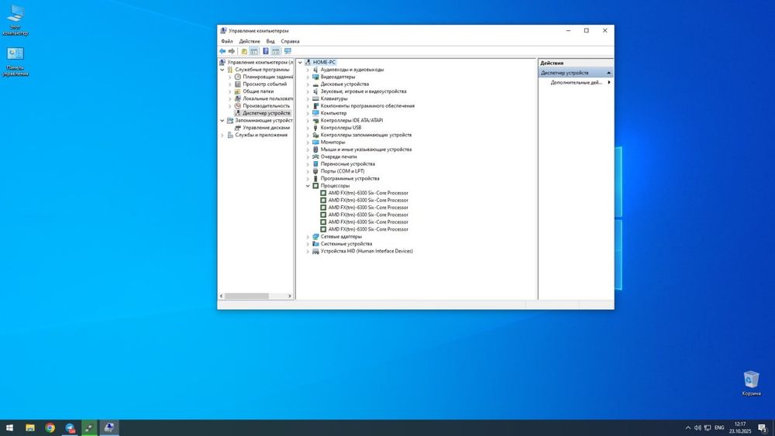Select the Компьютер device category
The image size is (775, 436).
[333, 113]
